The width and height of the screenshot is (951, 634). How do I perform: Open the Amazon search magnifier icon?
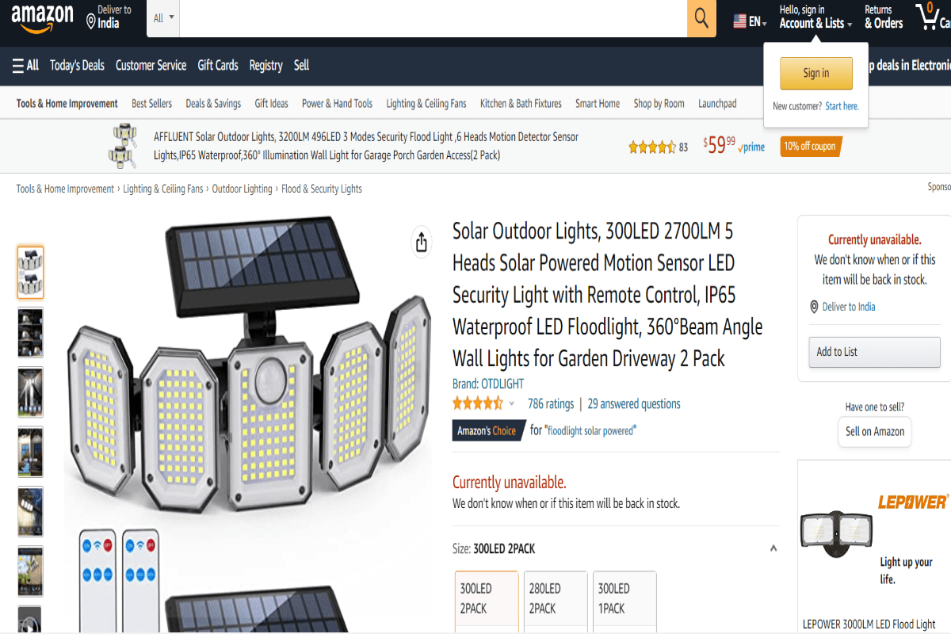pos(701,17)
